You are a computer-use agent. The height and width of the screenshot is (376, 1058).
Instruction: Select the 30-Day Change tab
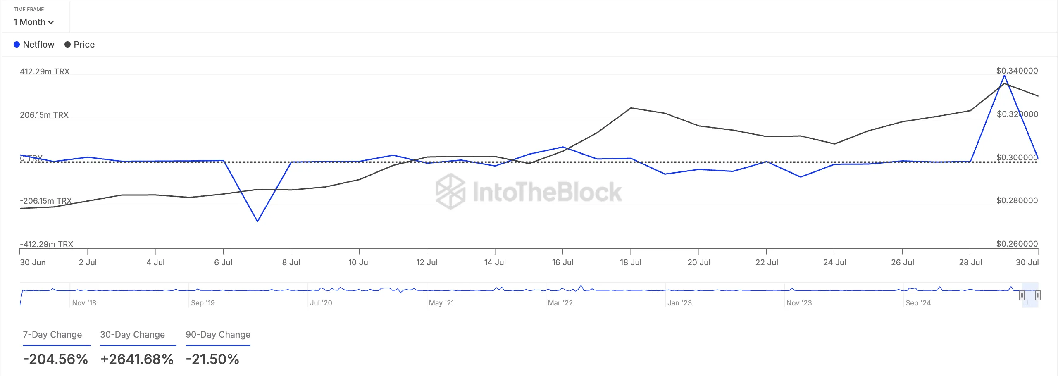132,334
